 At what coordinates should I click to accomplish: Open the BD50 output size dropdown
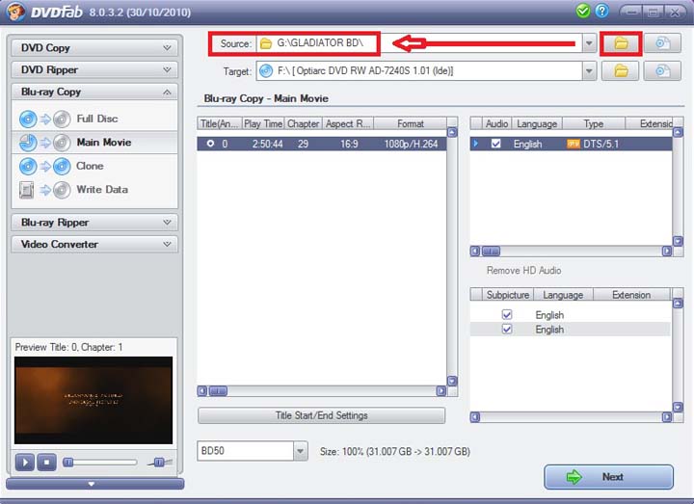(x=301, y=451)
